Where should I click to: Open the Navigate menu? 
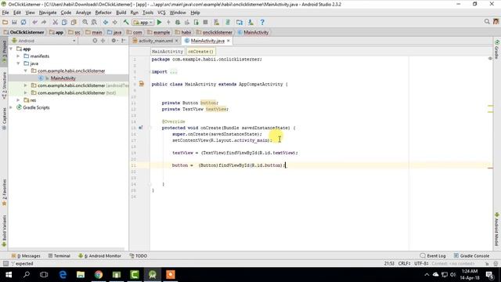click(48, 13)
